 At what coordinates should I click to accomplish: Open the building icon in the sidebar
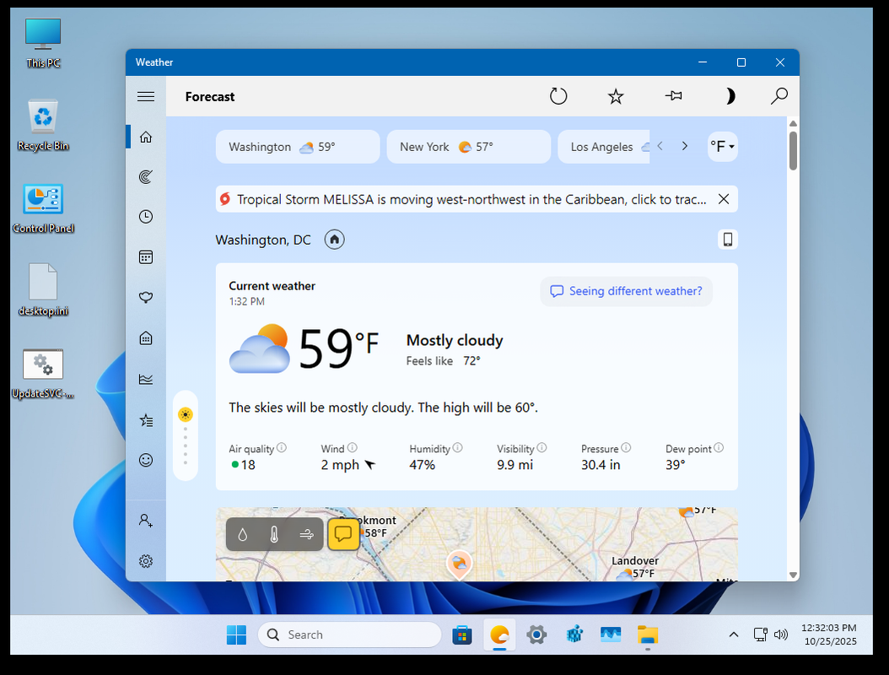coord(146,338)
